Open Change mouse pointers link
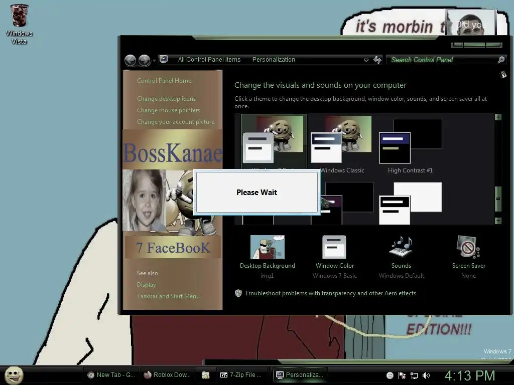Screen dimensions: 514x385 pyautogui.click(x=169, y=110)
